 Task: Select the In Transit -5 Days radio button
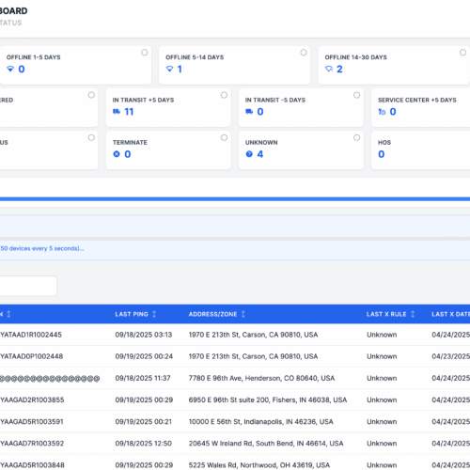[356, 95]
